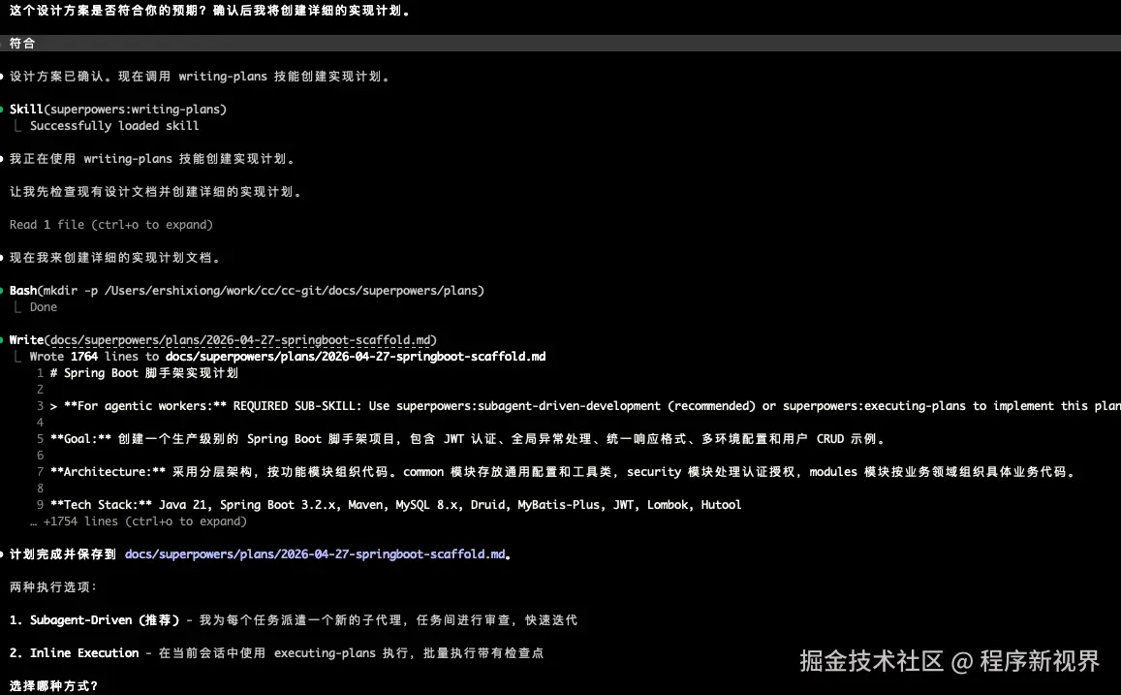The image size is (1121, 695).
Task: Expand the '+1754 lines' hidden content
Action: click(138, 521)
